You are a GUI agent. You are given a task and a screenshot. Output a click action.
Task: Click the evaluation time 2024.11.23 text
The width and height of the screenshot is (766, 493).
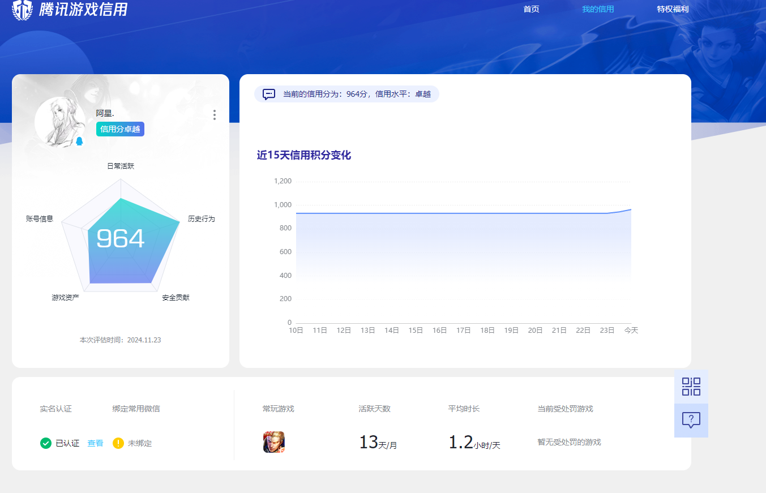(x=120, y=340)
